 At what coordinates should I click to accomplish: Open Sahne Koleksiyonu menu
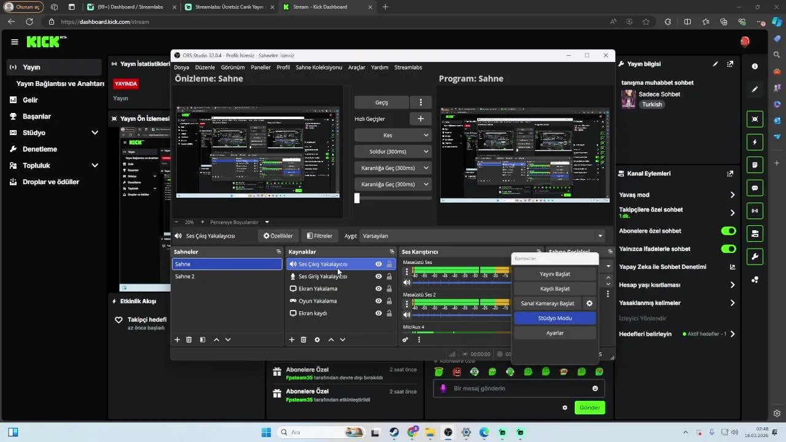pyautogui.click(x=319, y=68)
